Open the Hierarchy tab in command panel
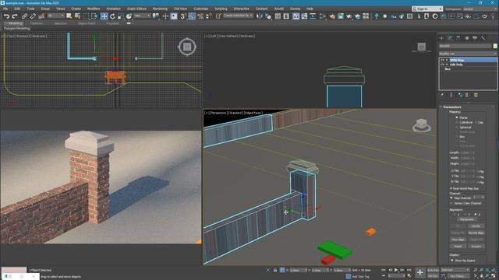Image resolution: width=499 pixels, height=280 pixels. (458, 38)
